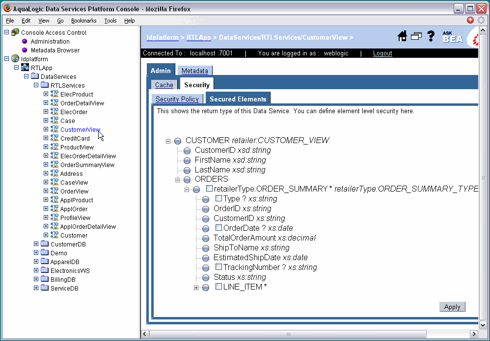The height and width of the screenshot is (341, 490).
Task: Click the CUSTOMER element node circle
Action: [x=178, y=141]
